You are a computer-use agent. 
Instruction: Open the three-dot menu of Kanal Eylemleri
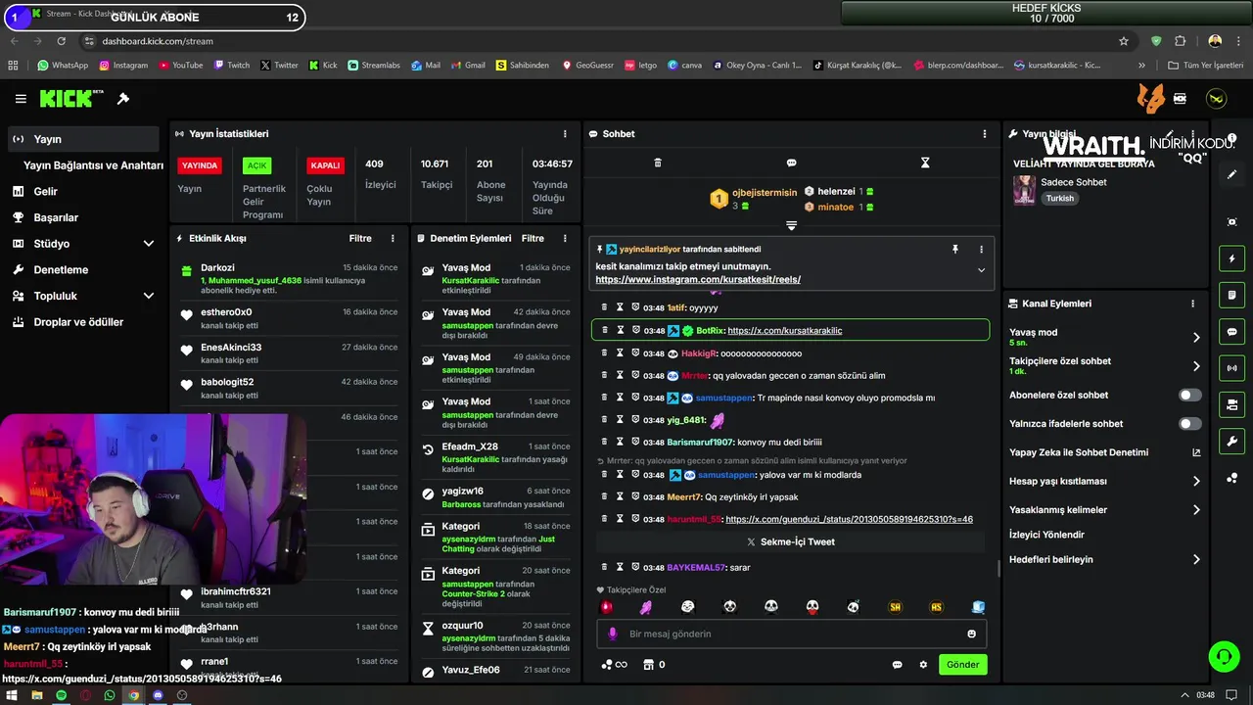click(1192, 304)
